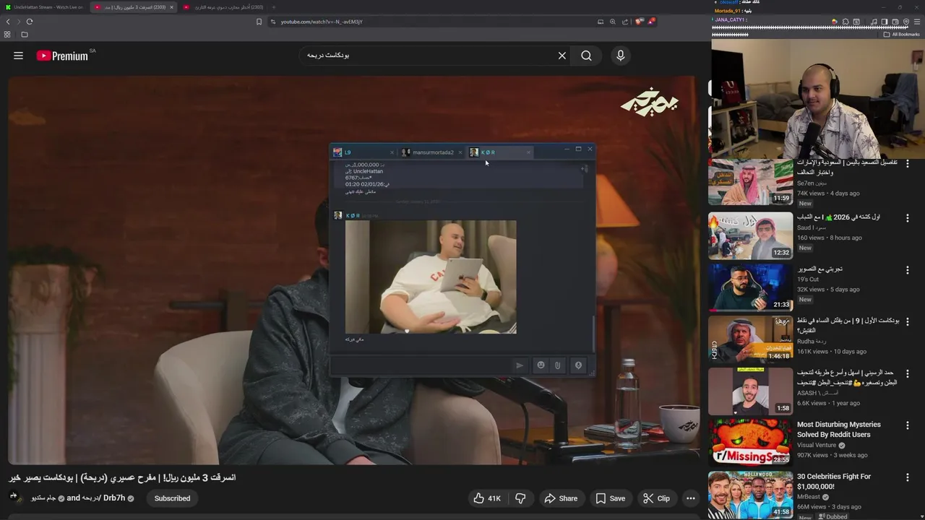Open the 19's Cut video thumbnail
The width and height of the screenshot is (925, 520).
750,287
